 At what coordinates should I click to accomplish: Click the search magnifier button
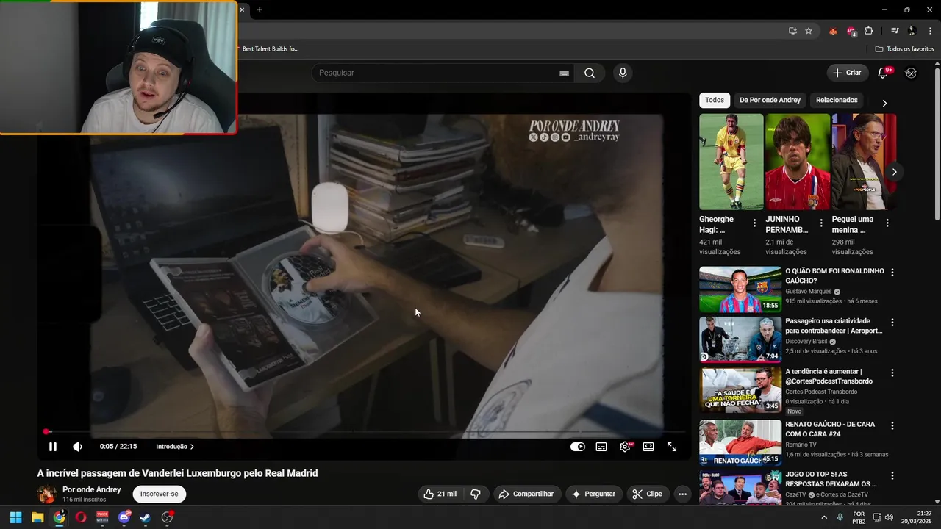590,73
